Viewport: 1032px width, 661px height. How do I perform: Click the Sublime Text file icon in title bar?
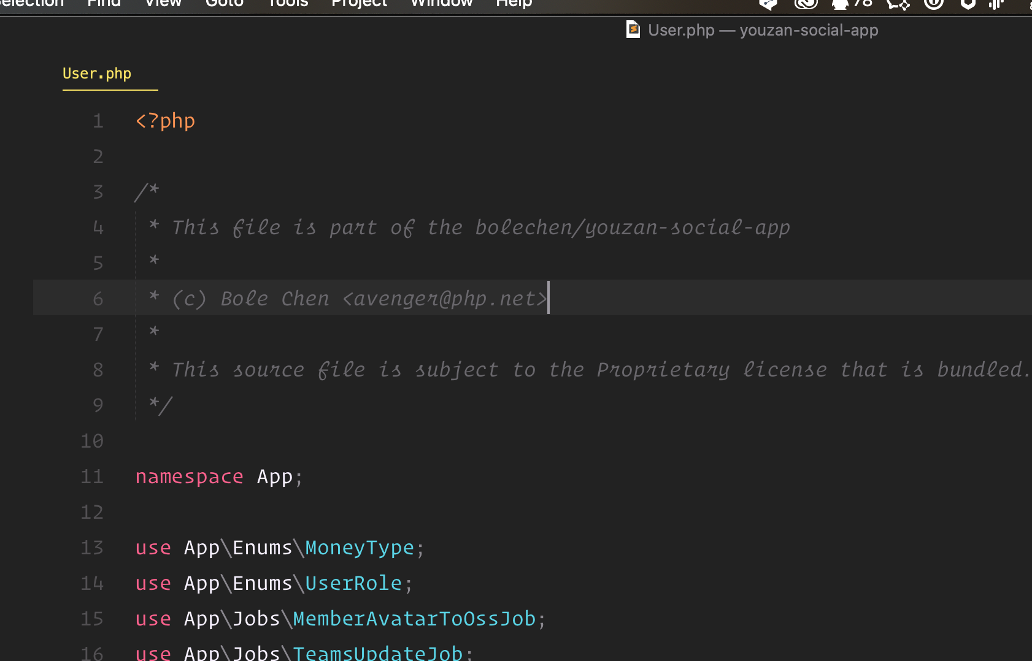coord(633,29)
